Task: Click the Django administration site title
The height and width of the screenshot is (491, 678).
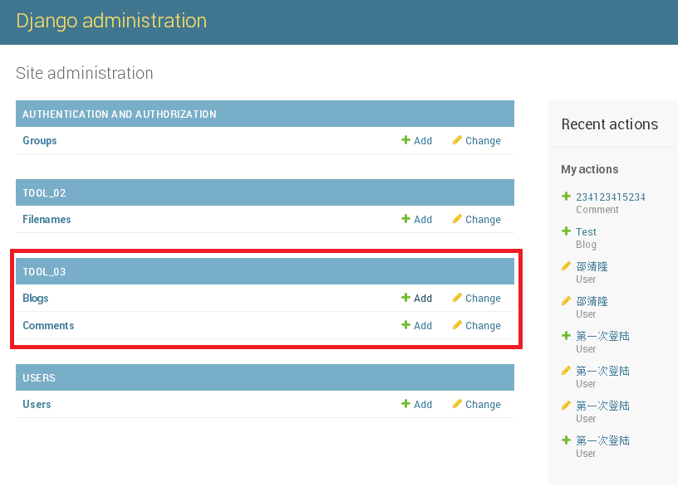Action: click(111, 21)
